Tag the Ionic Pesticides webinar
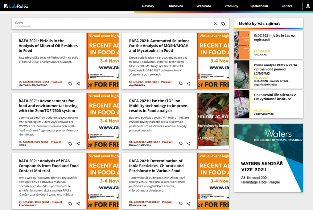 pos(181,203)
